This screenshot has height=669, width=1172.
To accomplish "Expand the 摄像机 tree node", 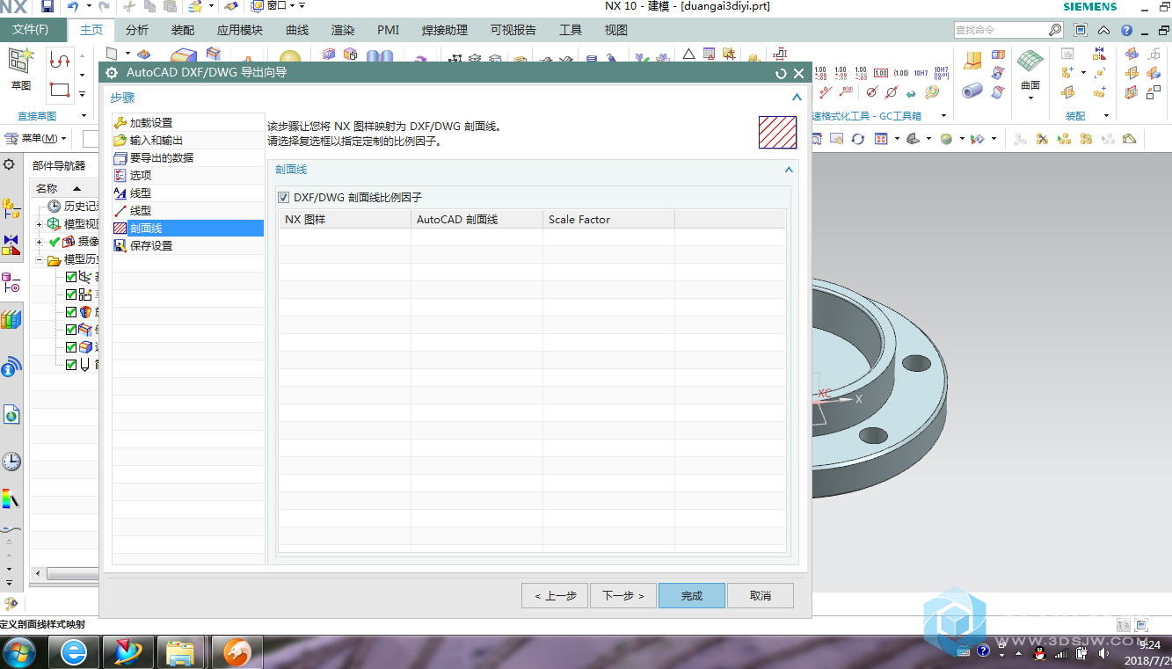I will click(x=39, y=242).
